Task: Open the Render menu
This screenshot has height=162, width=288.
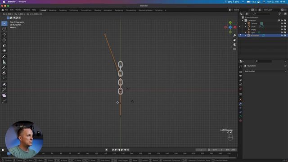Action: pyautogui.click(x=18, y=10)
